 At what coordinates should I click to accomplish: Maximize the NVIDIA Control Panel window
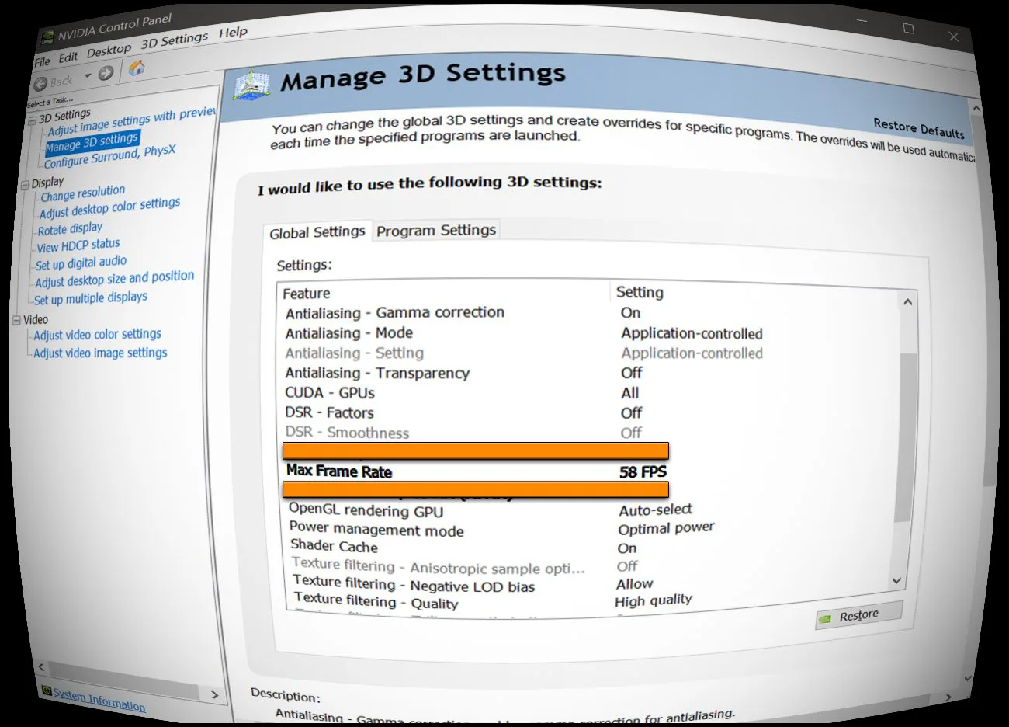(x=909, y=30)
